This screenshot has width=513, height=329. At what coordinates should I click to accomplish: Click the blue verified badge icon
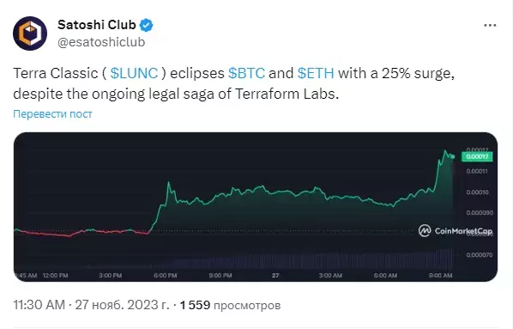point(147,25)
